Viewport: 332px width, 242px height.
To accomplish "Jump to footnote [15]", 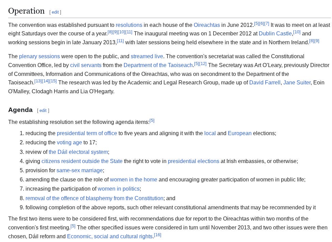I will 53,81.
